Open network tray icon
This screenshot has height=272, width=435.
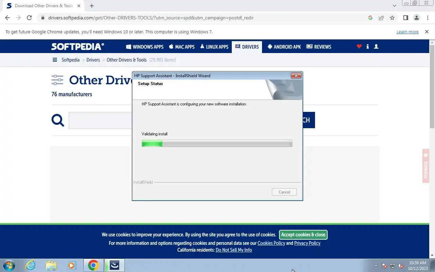[x=393, y=266]
